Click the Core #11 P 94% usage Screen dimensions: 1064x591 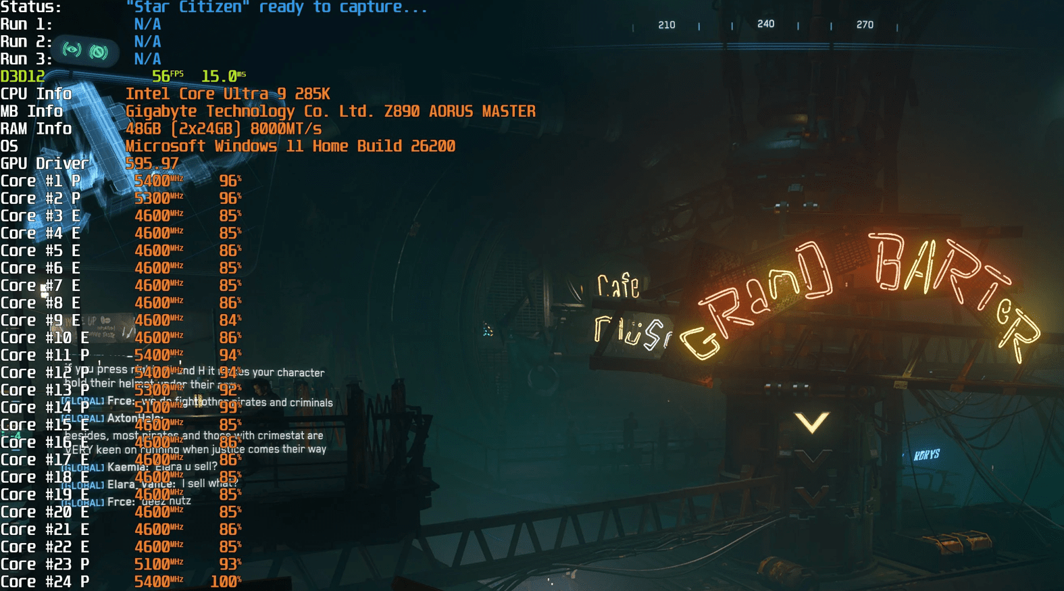pos(230,355)
